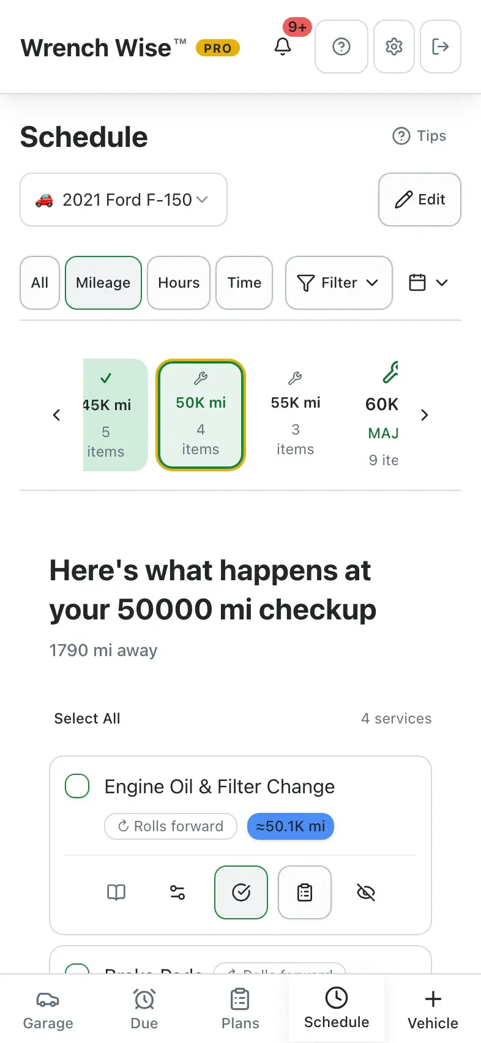
Task: Check the Brake Pads service checkbox
Action: click(77, 969)
